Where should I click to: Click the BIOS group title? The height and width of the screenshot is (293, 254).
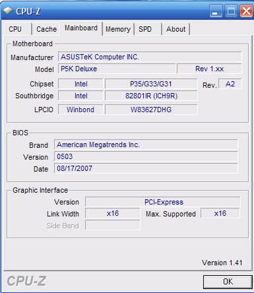coord(20,133)
